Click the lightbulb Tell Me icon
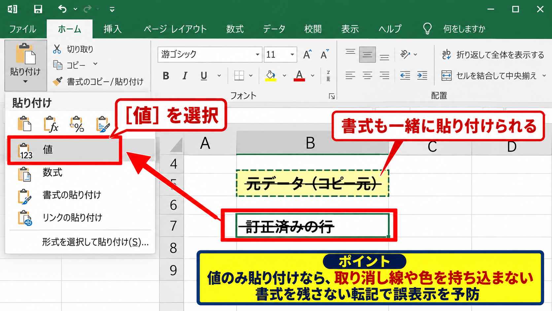Viewport: 552px width, 311px height. [428, 29]
